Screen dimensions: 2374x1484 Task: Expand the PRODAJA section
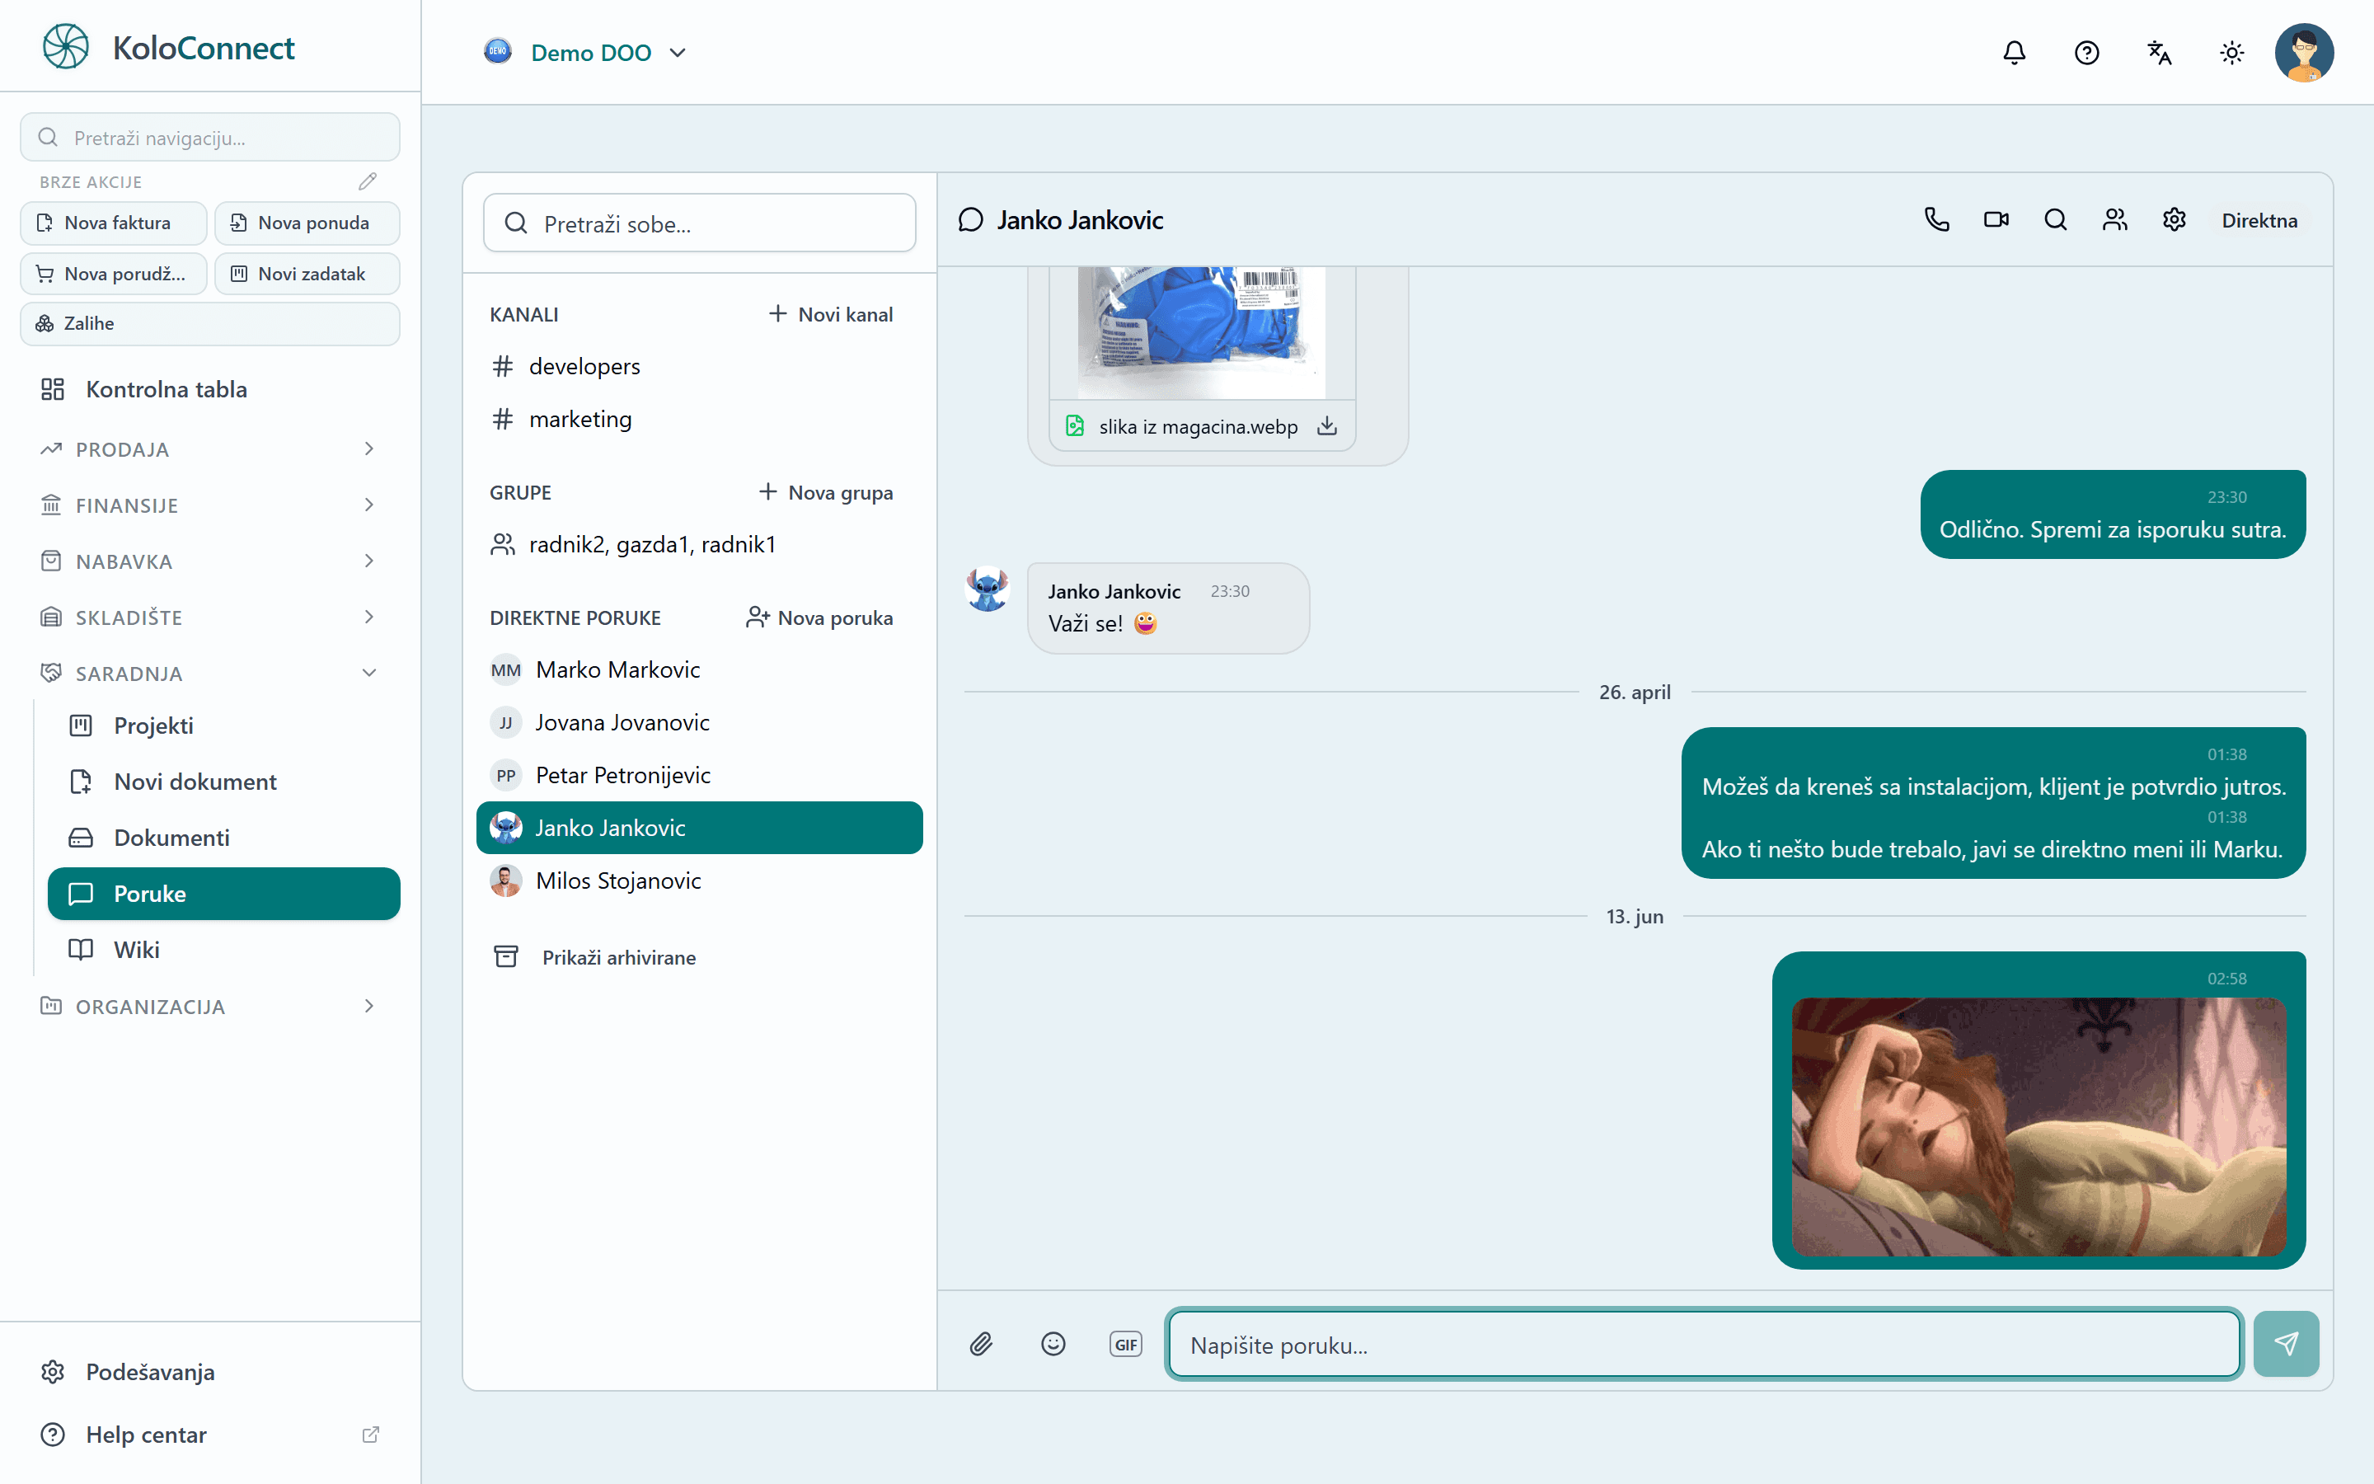(x=210, y=449)
